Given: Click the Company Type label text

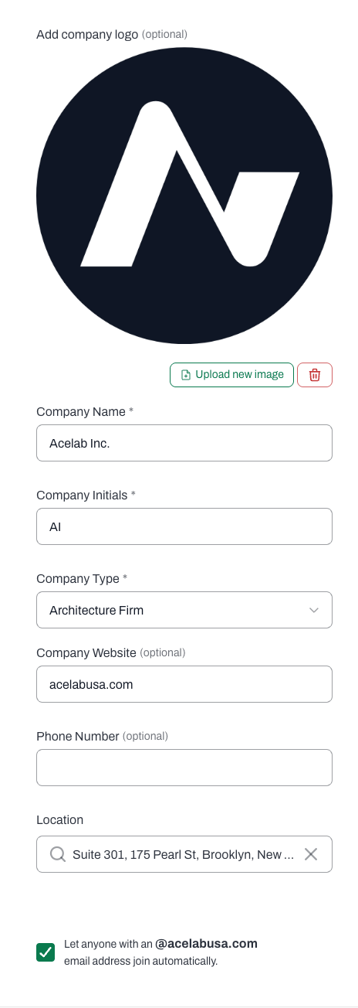Looking at the screenshot, I should pos(78,579).
